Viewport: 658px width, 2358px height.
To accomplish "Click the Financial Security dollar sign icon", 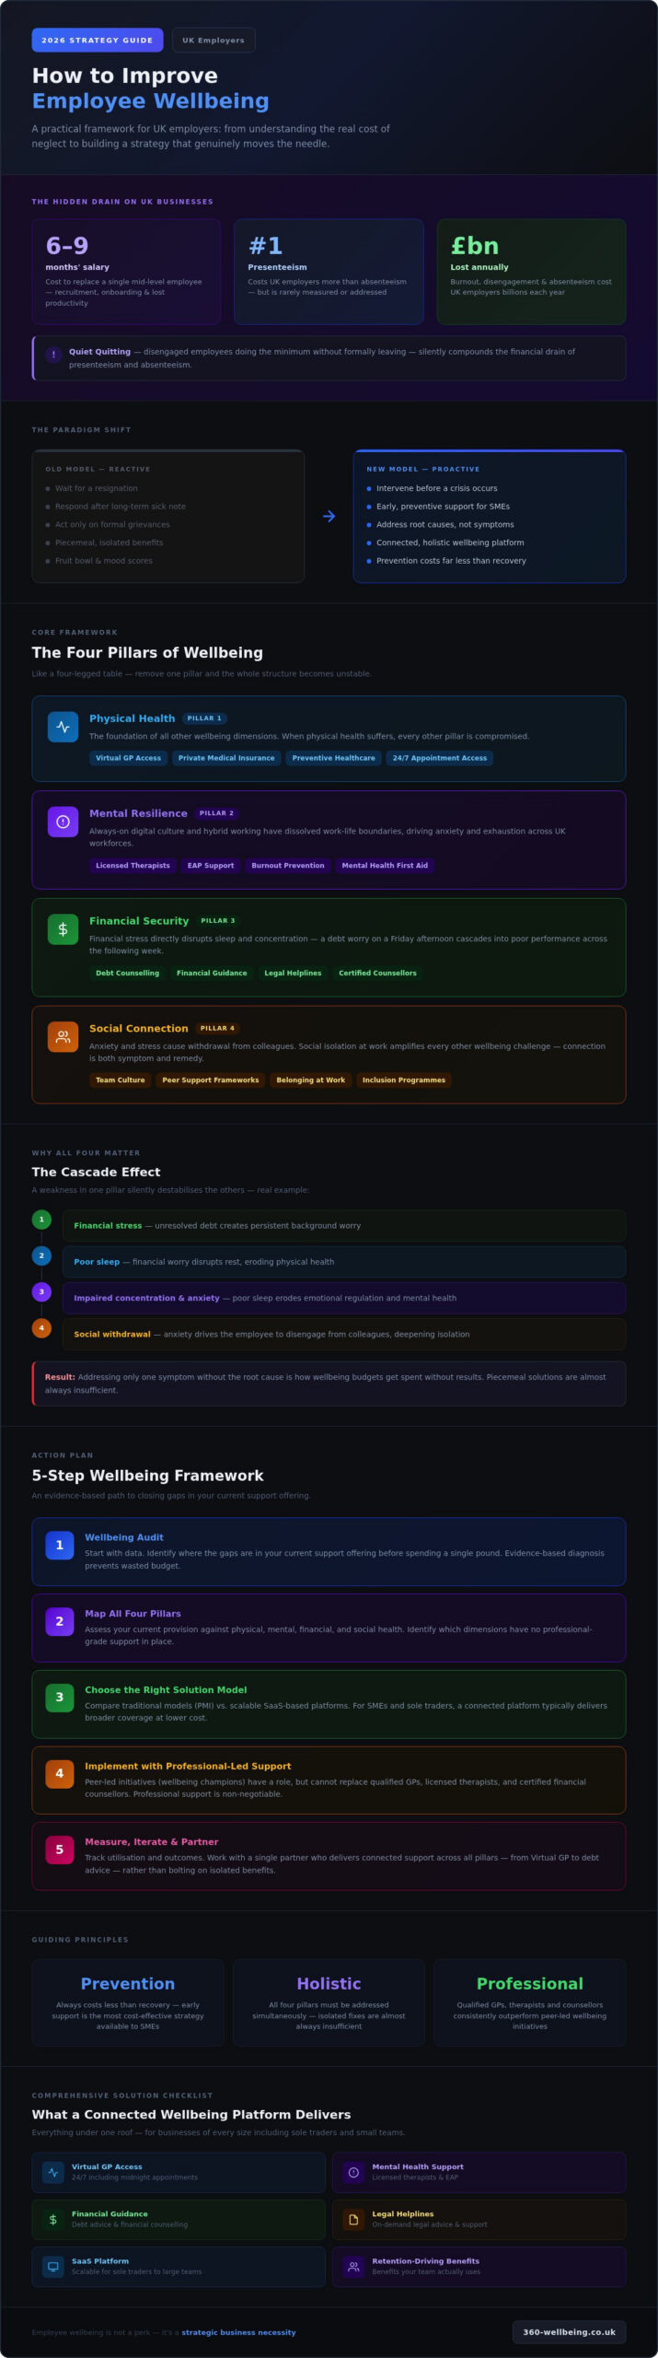I will coord(63,929).
